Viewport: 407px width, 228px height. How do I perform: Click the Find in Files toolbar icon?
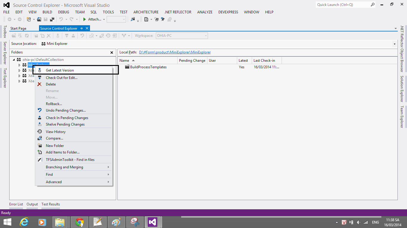click(x=133, y=19)
